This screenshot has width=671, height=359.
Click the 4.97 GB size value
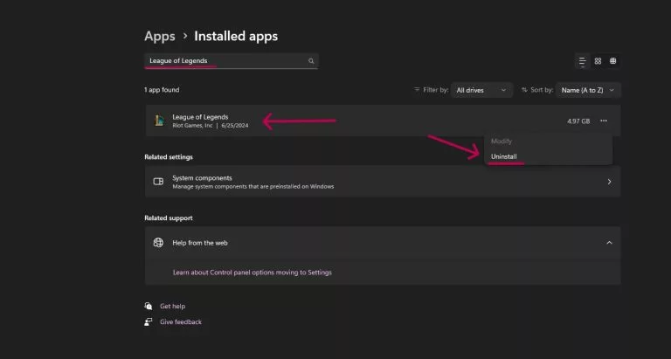pyautogui.click(x=578, y=121)
